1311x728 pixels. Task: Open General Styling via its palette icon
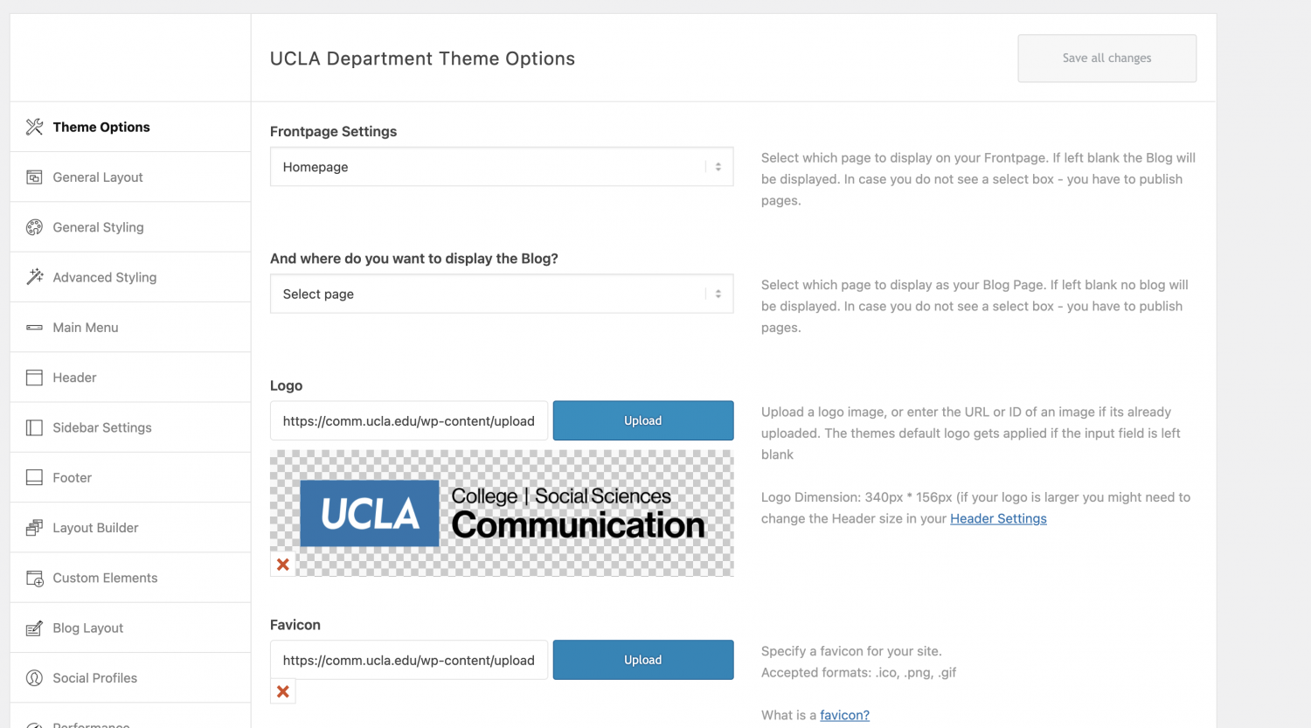pos(33,226)
